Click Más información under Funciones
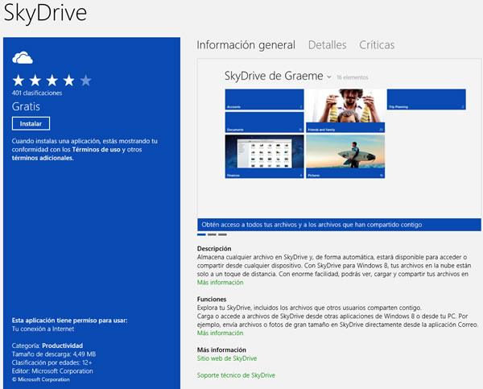The height and width of the screenshot is (389, 483). pyautogui.click(x=220, y=333)
